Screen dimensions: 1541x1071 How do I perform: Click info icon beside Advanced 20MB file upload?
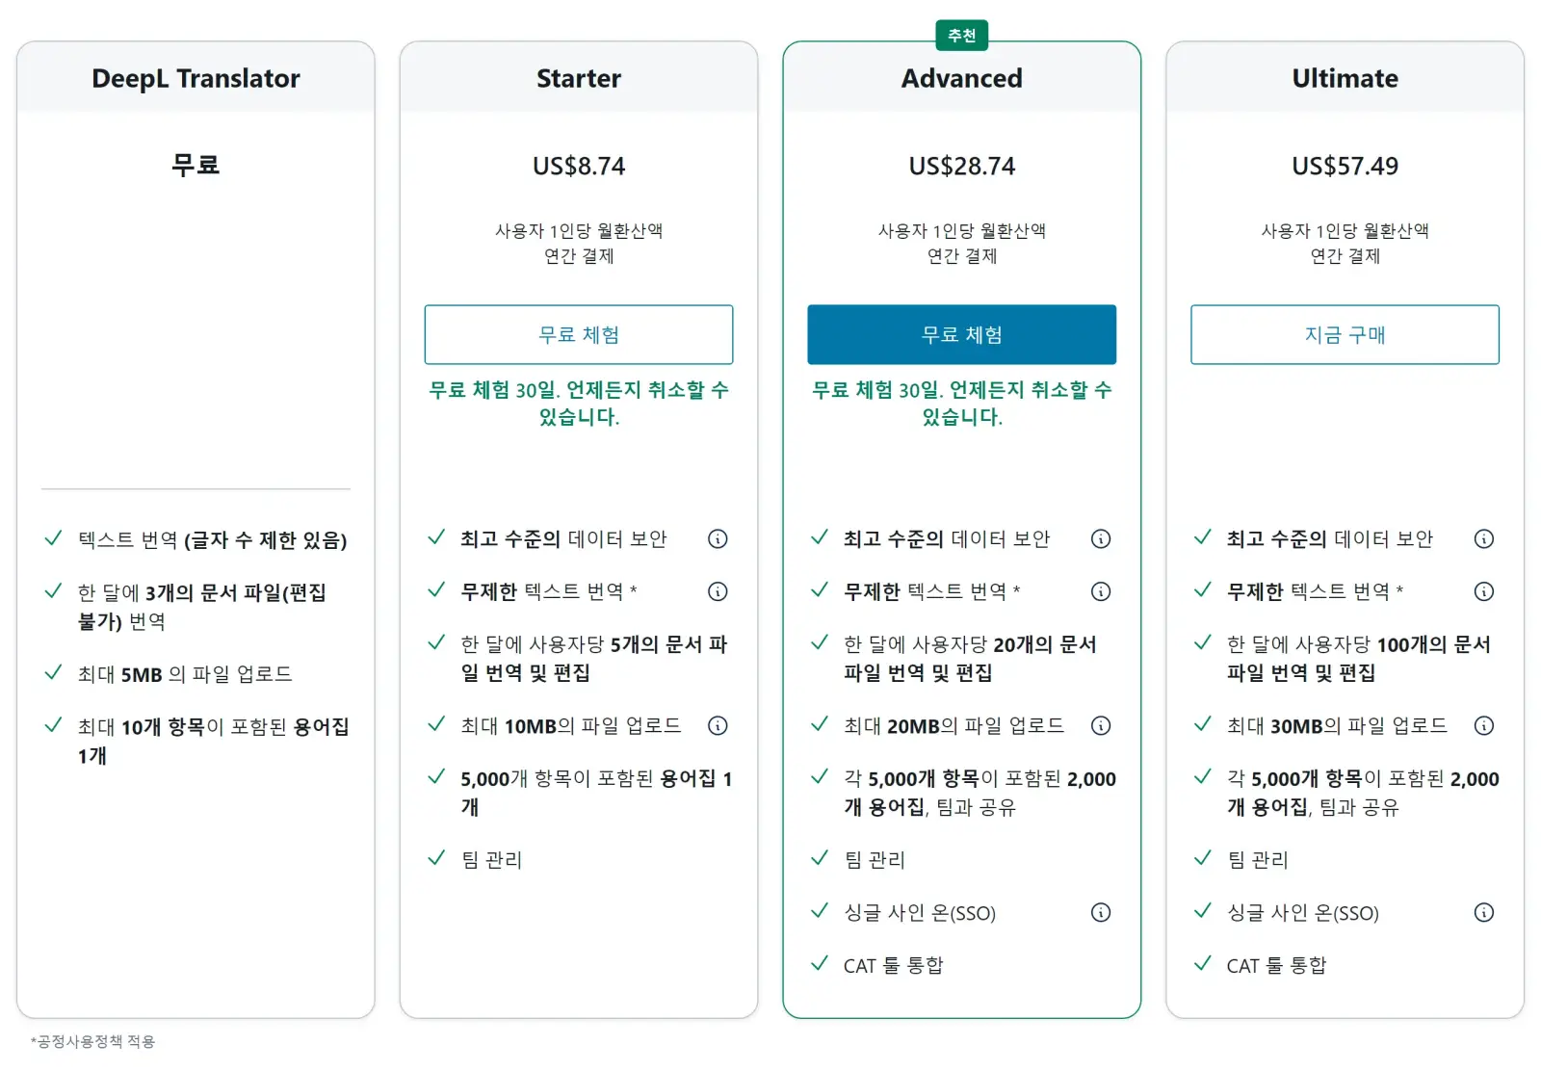tap(1101, 725)
